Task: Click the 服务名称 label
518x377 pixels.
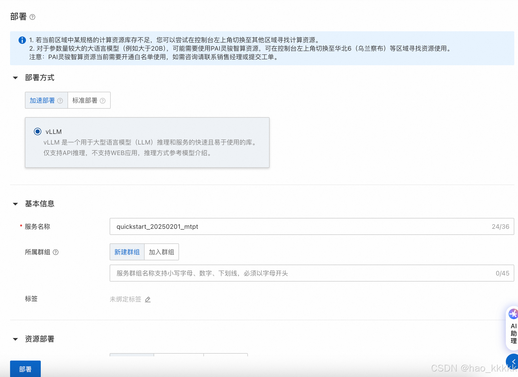Action: pyautogui.click(x=37, y=227)
